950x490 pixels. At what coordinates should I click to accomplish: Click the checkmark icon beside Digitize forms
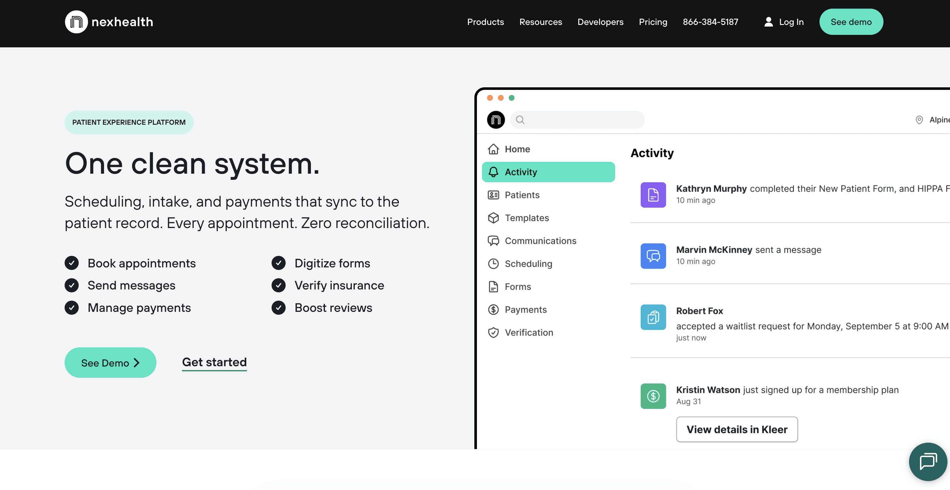[x=278, y=263]
